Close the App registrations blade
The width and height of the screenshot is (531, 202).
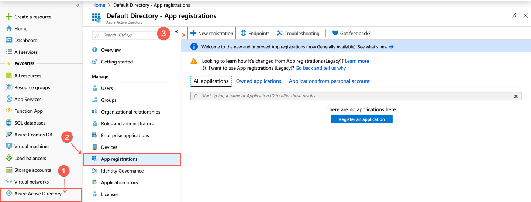click(x=525, y=15)
